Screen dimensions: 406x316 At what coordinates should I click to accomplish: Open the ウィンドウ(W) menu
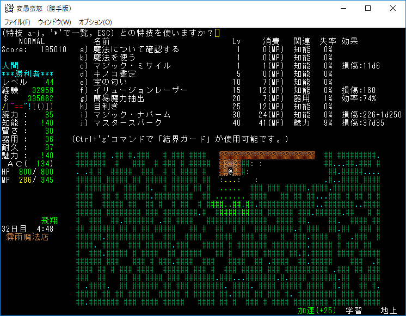tap(54, 22)
